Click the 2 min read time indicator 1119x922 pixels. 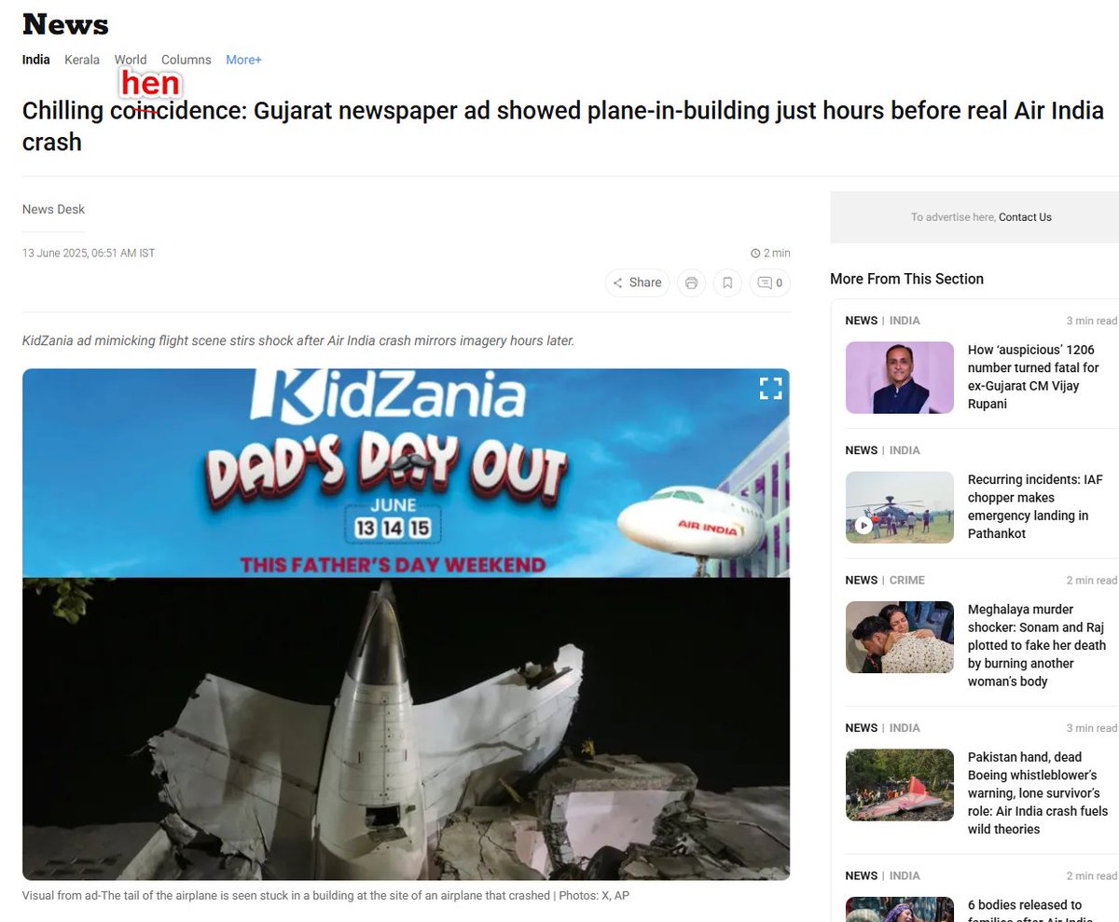[770, 253]
